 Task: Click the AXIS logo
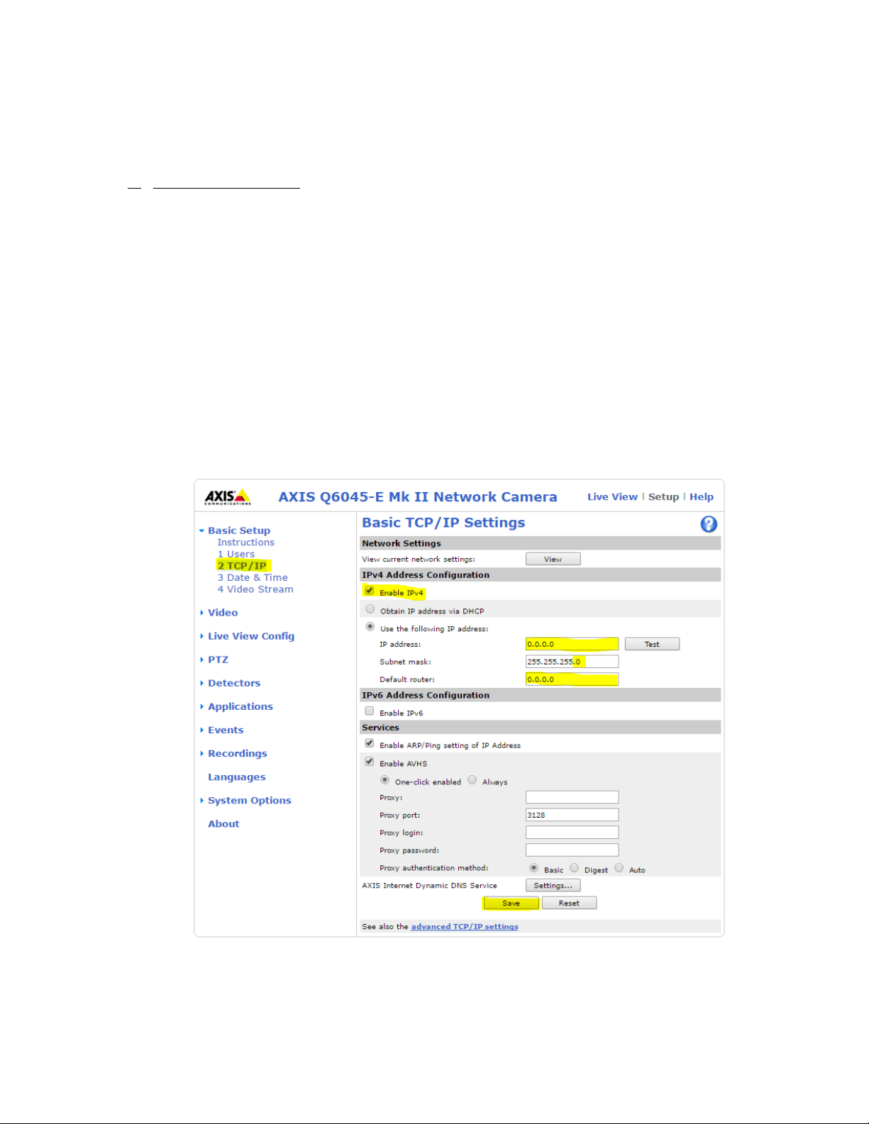pos(227,497)
